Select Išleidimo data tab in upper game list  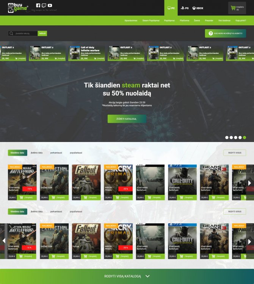[17, 153]
